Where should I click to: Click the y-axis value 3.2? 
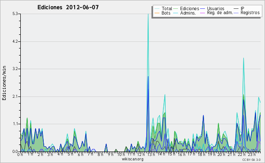[x=15, y=69]
